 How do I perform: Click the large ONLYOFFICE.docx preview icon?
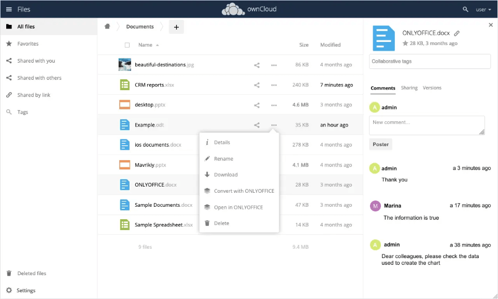click(383, 38)
